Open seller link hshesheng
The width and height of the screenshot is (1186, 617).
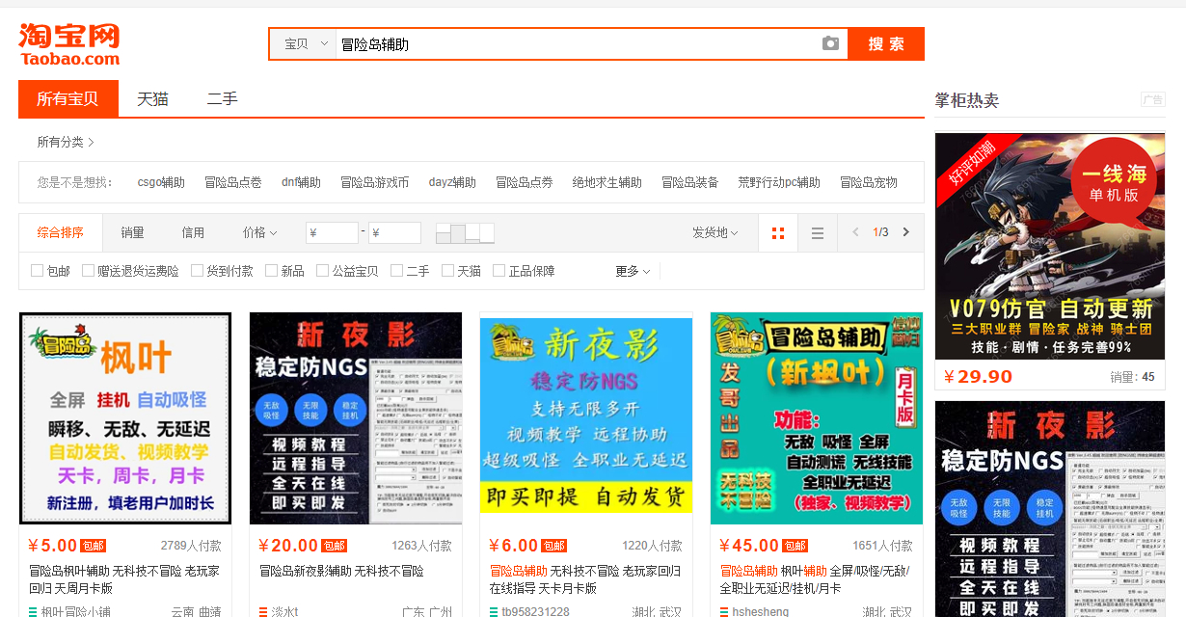761,612
